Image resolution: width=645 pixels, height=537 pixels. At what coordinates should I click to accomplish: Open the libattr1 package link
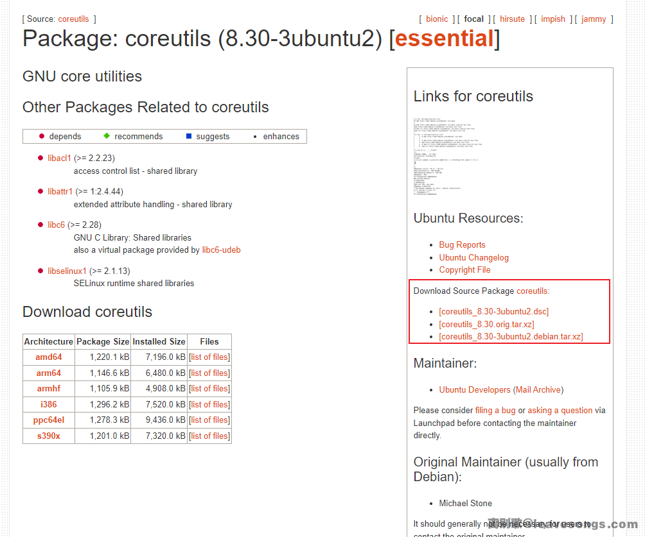coord(60,191)
